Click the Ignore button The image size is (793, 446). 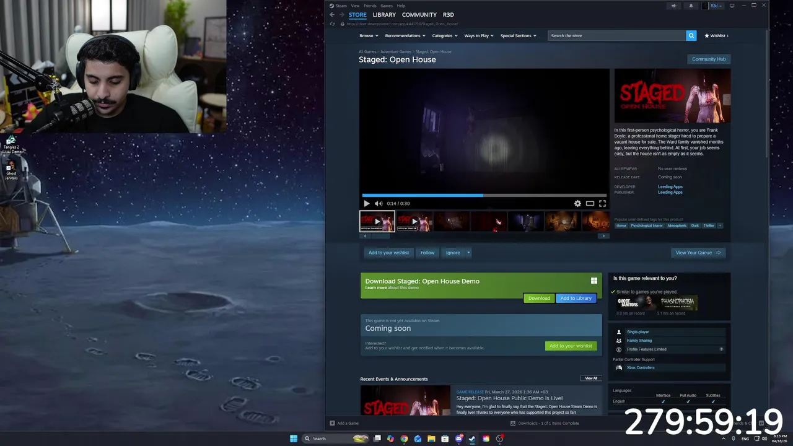click(453, 252)
